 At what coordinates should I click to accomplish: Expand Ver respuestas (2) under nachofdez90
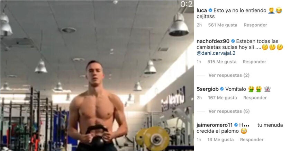pos(229,75)
